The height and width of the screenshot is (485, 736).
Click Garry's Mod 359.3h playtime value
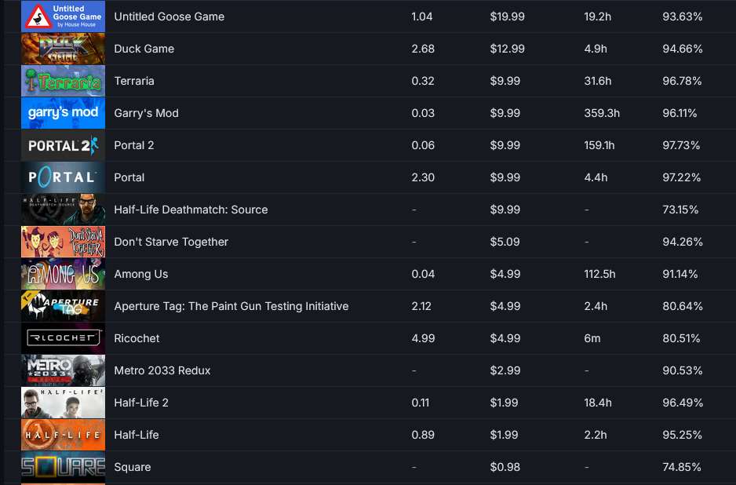point(602,113)
